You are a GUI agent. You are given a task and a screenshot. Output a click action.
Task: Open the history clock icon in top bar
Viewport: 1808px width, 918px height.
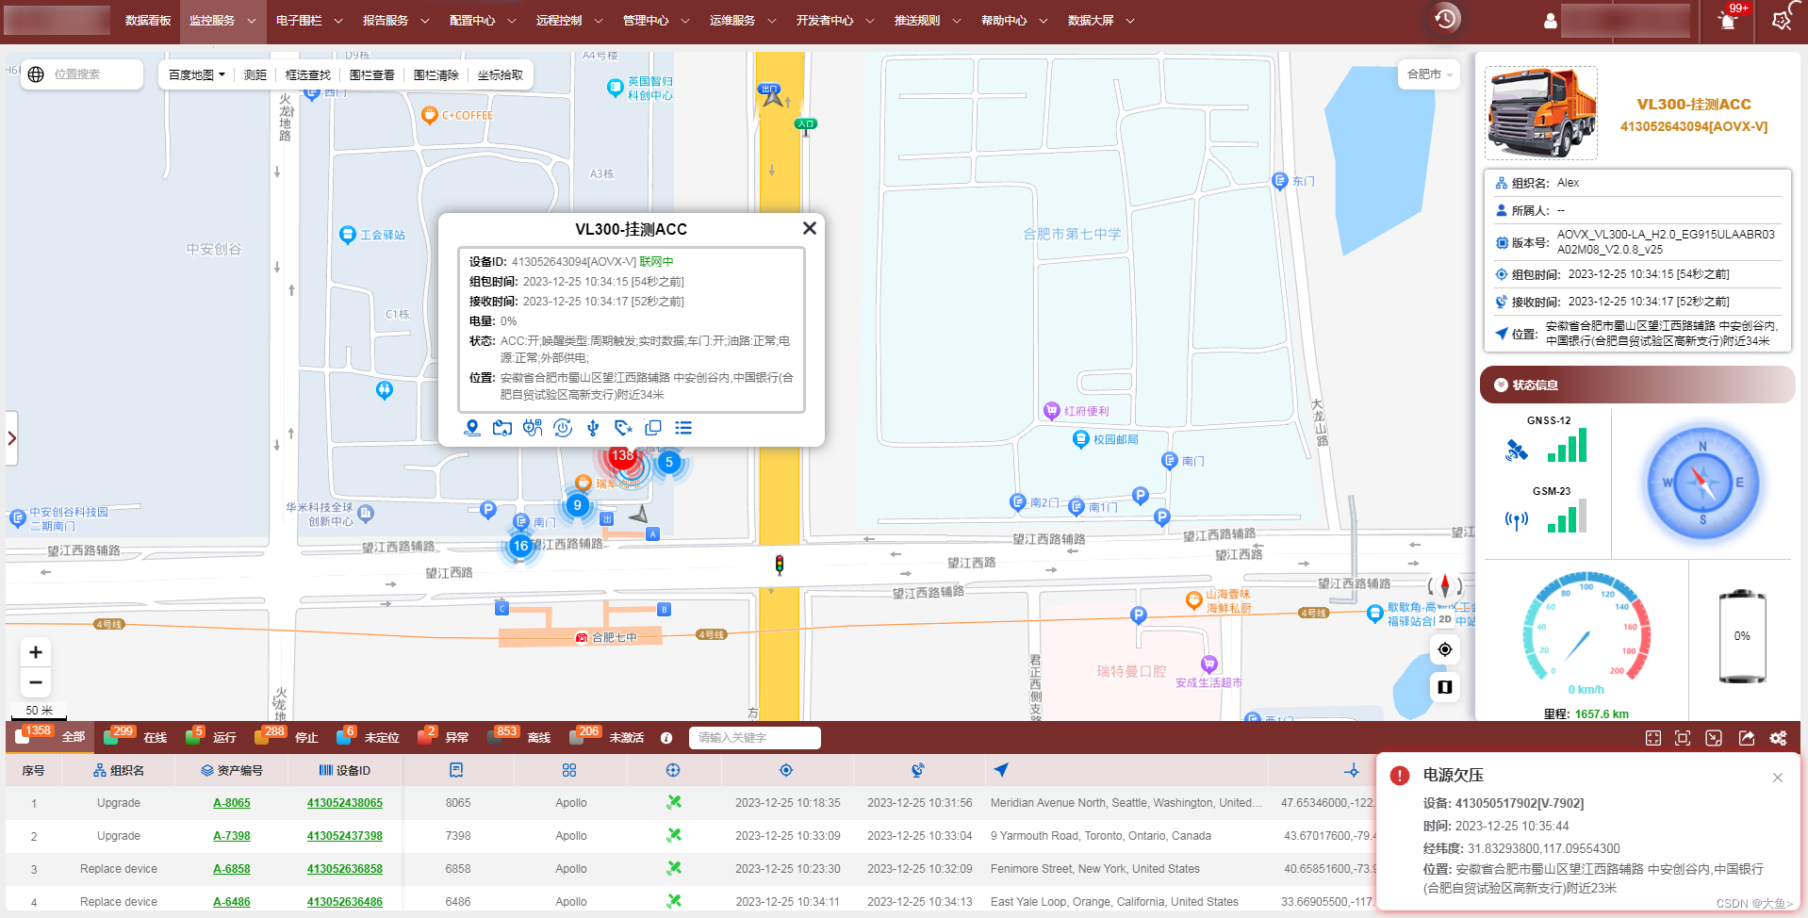pyautogui.click(x=1445, y=18)
